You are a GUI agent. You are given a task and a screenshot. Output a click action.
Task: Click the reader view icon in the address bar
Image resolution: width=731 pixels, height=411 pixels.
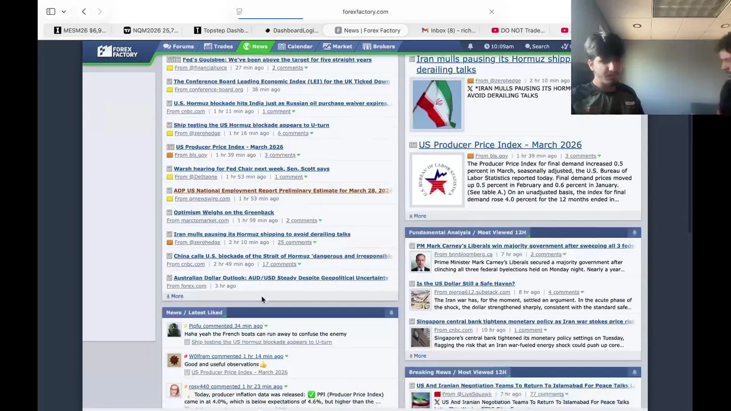239,11
